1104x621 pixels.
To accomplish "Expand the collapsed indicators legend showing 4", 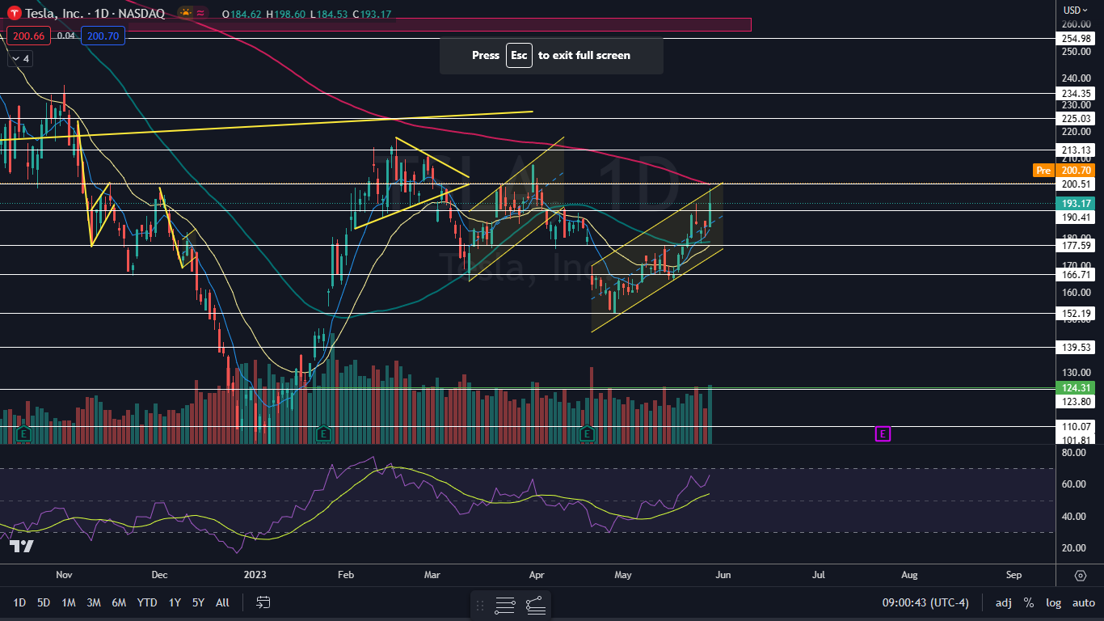I will click(19, 59).
